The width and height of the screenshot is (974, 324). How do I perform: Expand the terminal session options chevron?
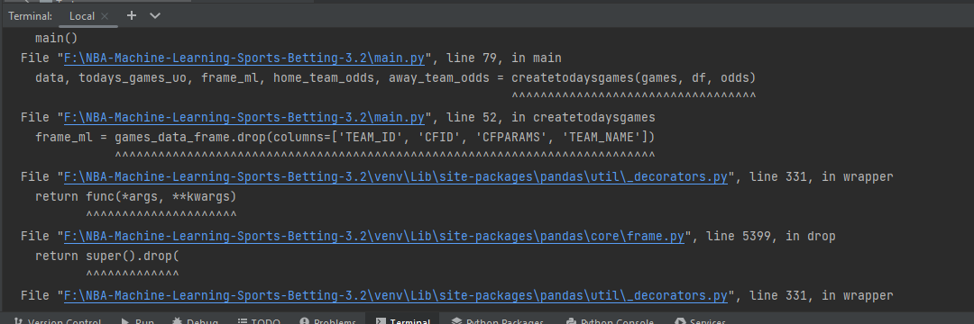pyautogui.click(x=155, y=15)
